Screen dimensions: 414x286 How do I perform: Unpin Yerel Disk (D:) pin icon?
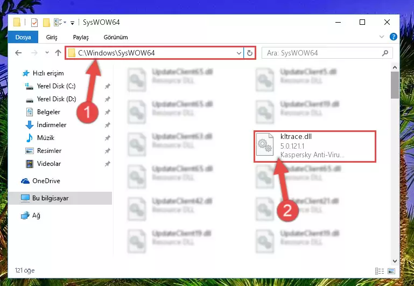[108, 99]
